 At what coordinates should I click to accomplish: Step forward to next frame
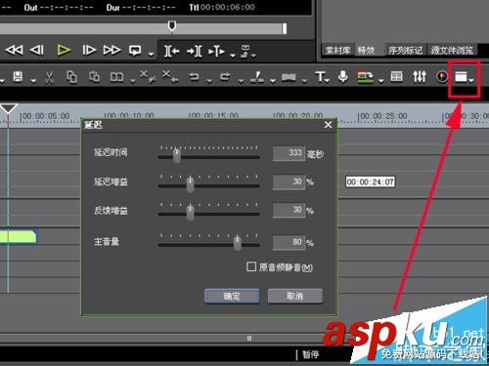click(x=89, y=51)
